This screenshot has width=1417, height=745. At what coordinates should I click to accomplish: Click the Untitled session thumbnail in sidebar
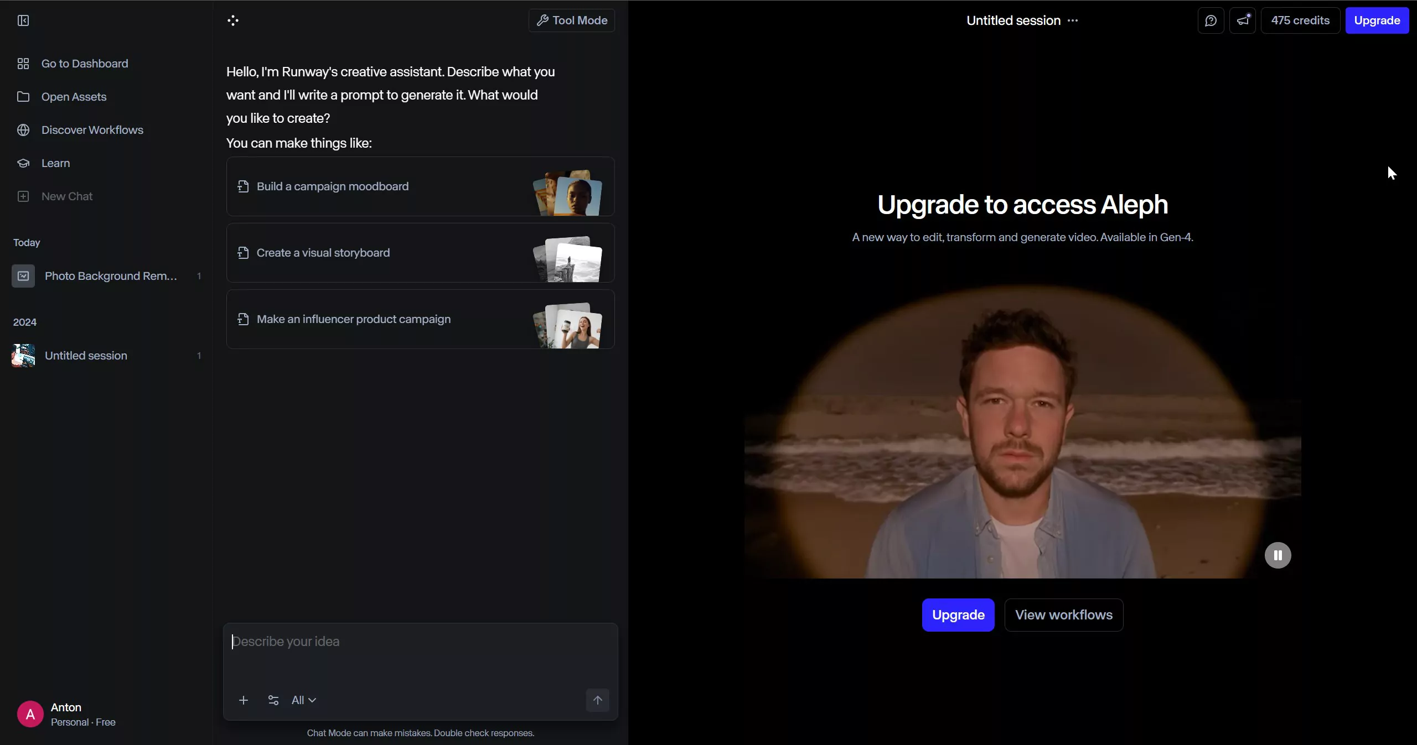pos(23,356)
